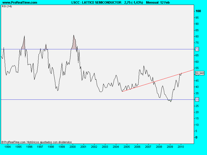Image resolution: width=207 pixels, height=155 pixels.
Task: Click the 80 value on the scale
Action: 197,36
